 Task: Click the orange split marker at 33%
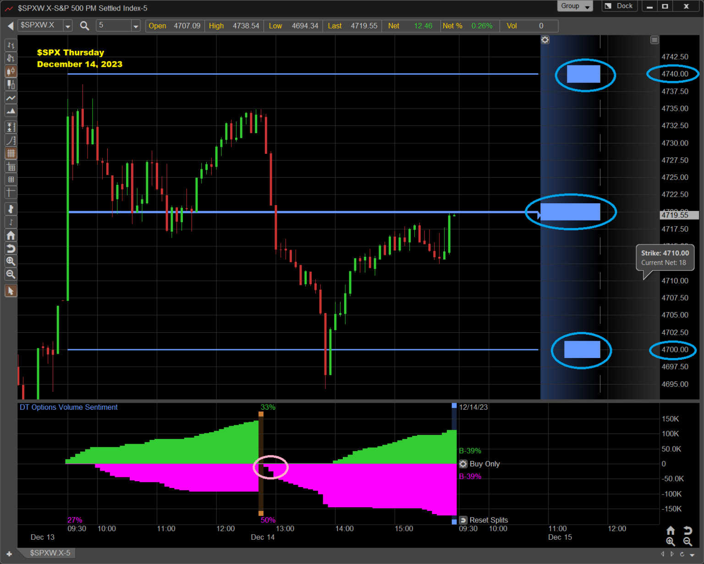coord(261,414)
